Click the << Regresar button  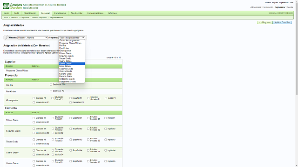tap(265, 22)
